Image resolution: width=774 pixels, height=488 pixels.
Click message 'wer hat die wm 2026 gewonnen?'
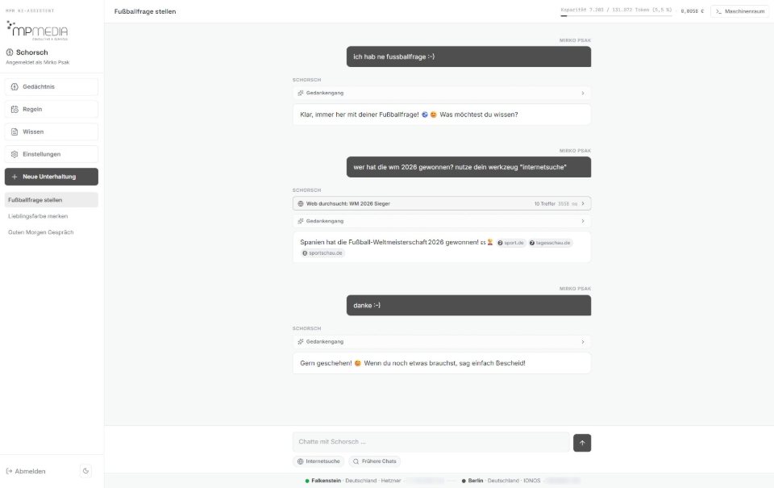[x=468, y=168]
